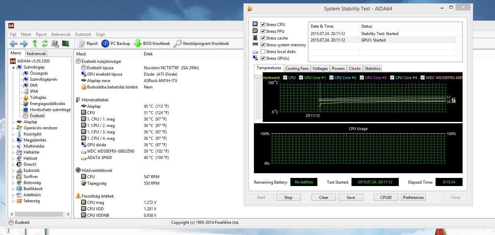Toggle CPU Core #1 graph checkbox
The image size is (495, 235).
click(301, 78)
